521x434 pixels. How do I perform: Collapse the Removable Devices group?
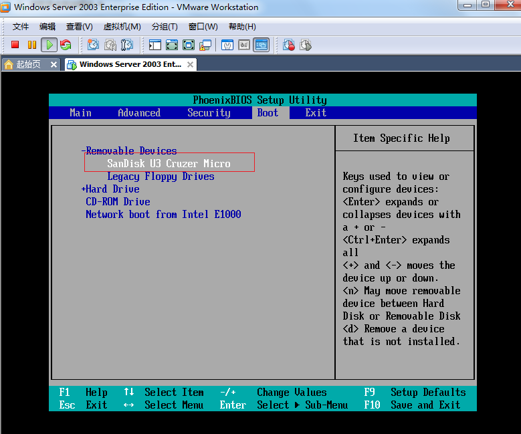129,151
